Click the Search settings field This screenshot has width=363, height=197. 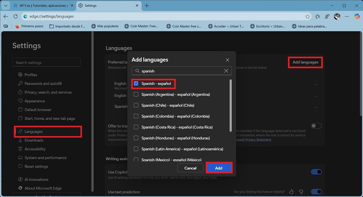click(x=46, y=62)
